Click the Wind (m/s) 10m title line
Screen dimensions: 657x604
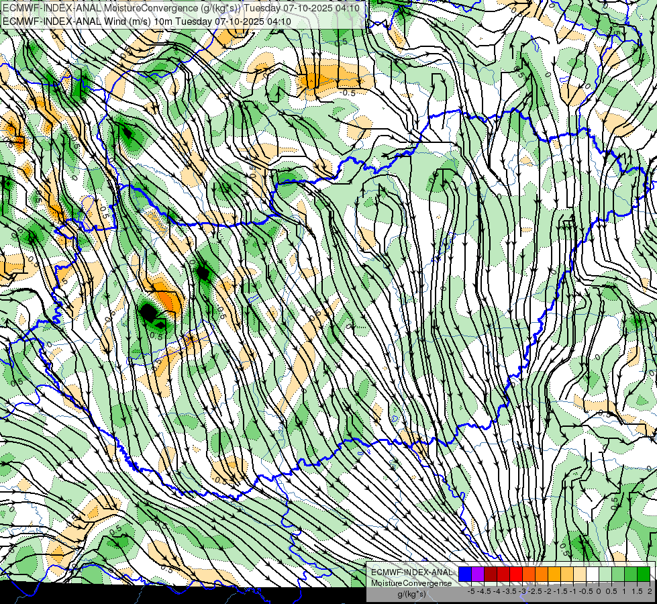tap(147, 21)
